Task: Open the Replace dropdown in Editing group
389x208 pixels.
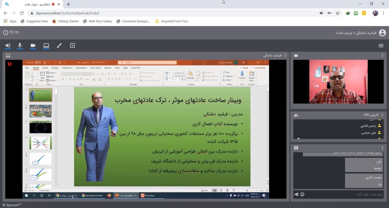Action: pyautogui.click(x=229, y=76)
